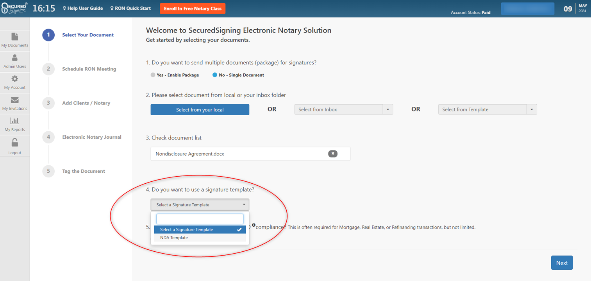
Task: Collapse the Select a Signature Template dropdown
Action: pos(200,205)
